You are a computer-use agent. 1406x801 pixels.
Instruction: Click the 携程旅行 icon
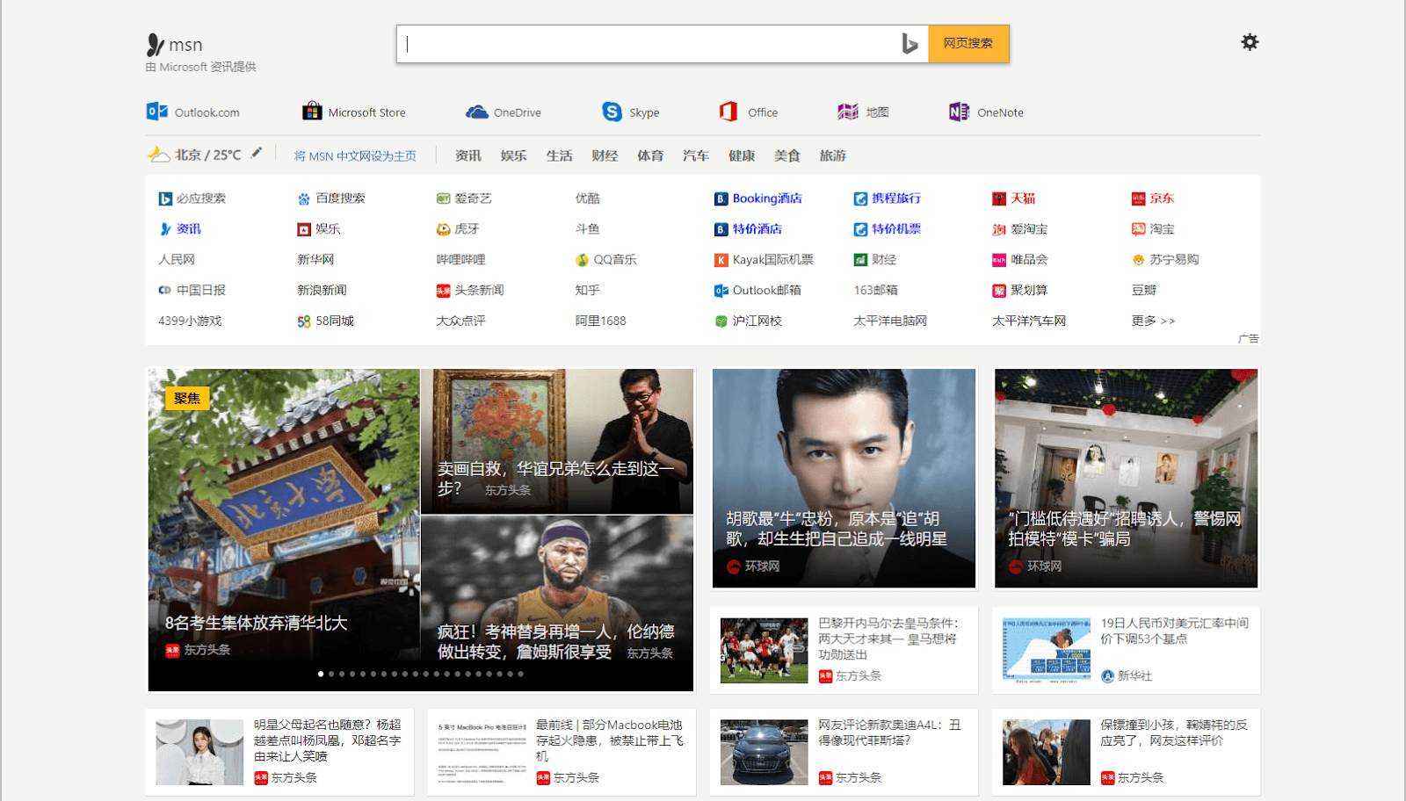(860, 198)
